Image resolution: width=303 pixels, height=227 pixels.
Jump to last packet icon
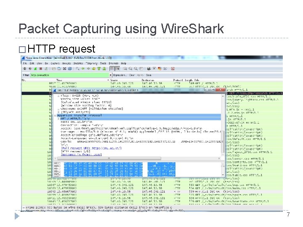[104, 69]
